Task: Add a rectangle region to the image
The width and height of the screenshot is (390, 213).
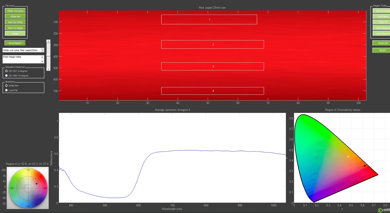Action: (x=382, y=11)
